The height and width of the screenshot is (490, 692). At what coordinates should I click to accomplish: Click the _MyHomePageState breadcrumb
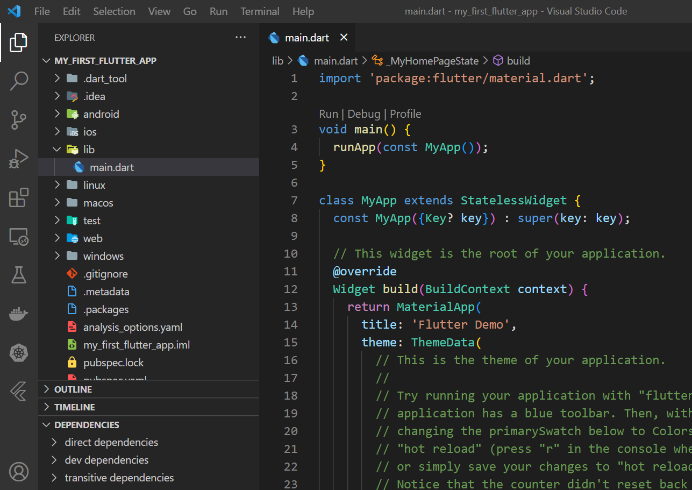(x=432, y=61)
